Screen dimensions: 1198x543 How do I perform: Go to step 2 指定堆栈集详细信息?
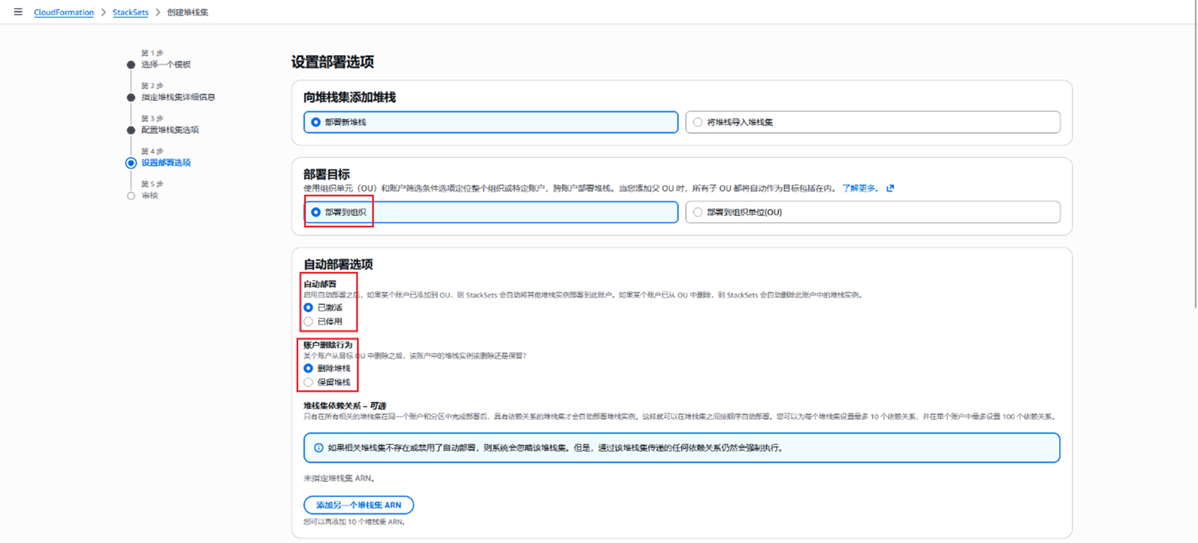[178, 97]
